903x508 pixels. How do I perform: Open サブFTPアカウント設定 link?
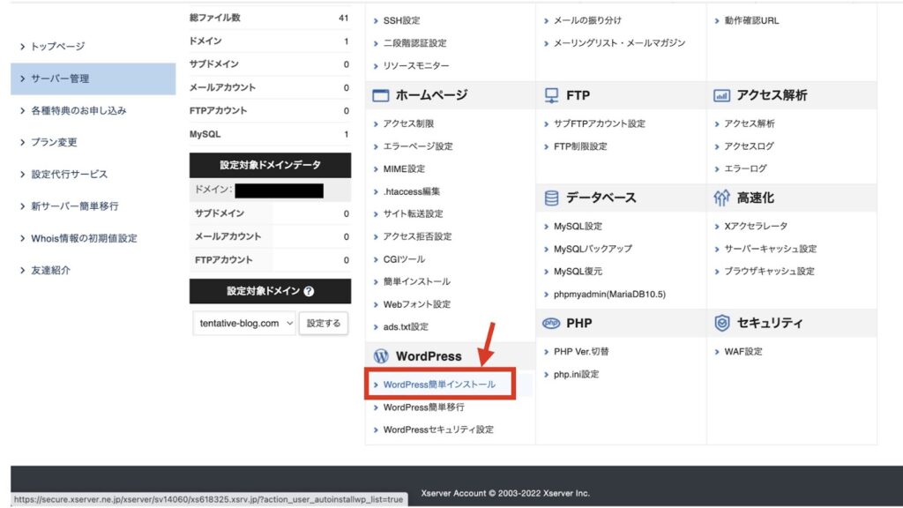[x=599, y=123]
